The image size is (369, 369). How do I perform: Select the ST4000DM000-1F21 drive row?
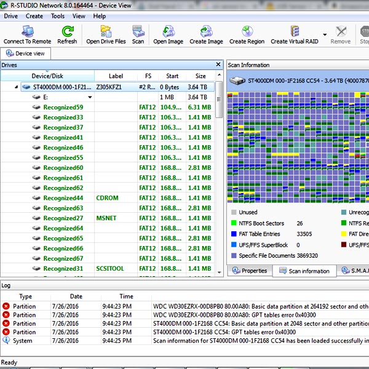tap(117, 87)
